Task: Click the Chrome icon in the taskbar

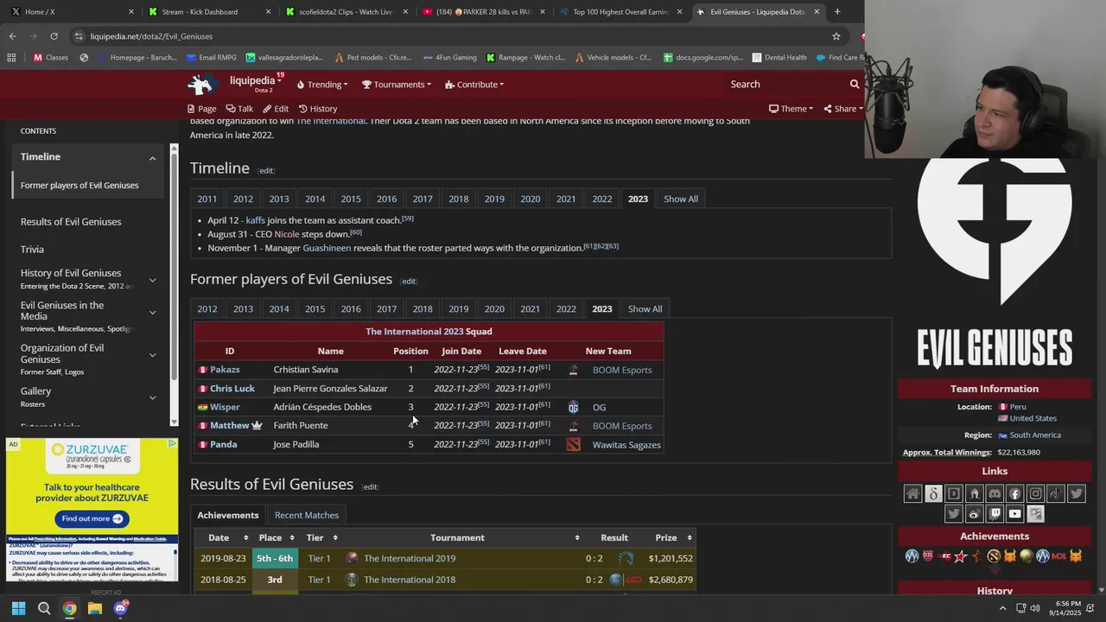Action: point(69,608)
